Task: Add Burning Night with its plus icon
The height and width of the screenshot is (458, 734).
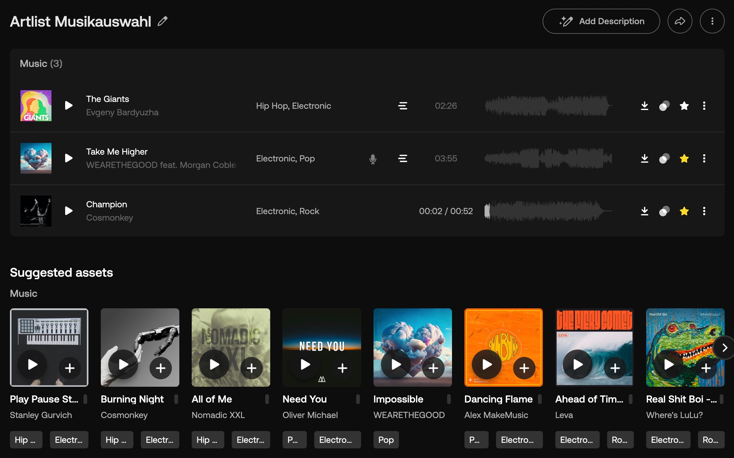Action: tap(160, 368)
